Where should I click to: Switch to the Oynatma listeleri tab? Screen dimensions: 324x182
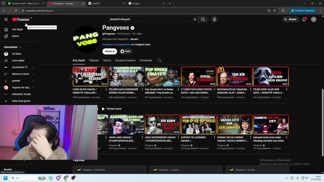[125, 60]
